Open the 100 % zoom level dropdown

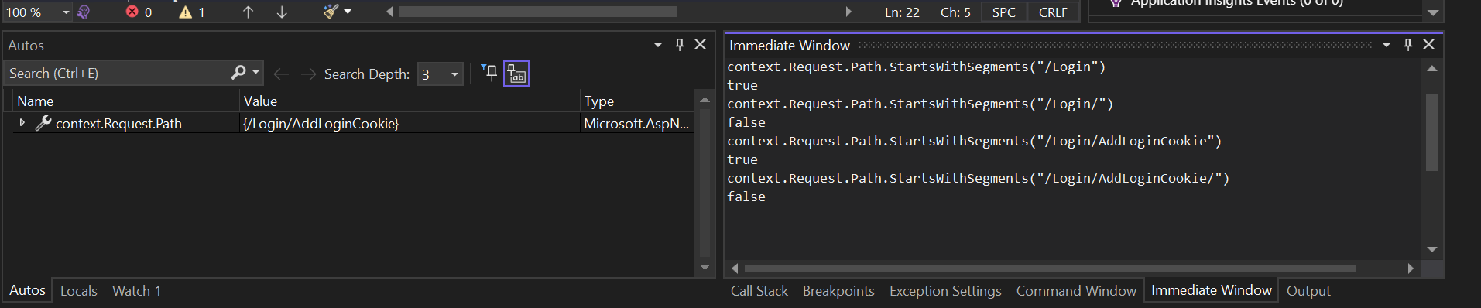point(37,12)
